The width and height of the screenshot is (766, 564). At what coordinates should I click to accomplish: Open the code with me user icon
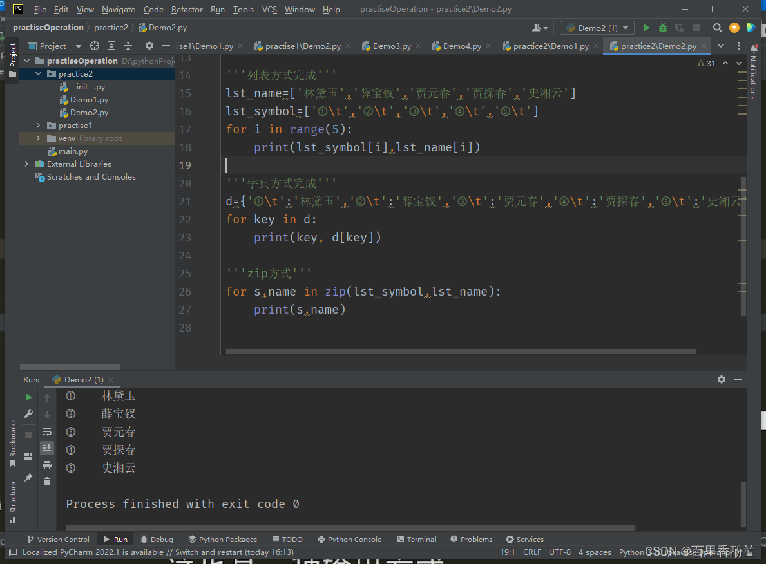pyautogui.click(x=539, y=28)
